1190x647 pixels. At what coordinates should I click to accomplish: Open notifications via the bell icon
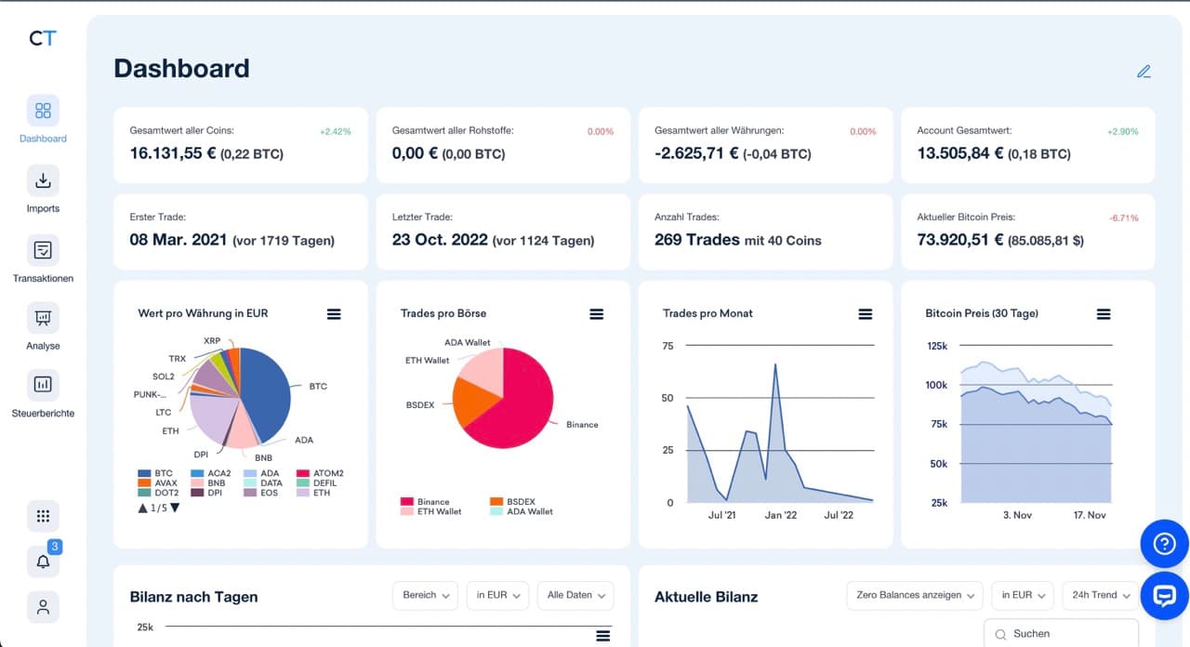point(42,561)
